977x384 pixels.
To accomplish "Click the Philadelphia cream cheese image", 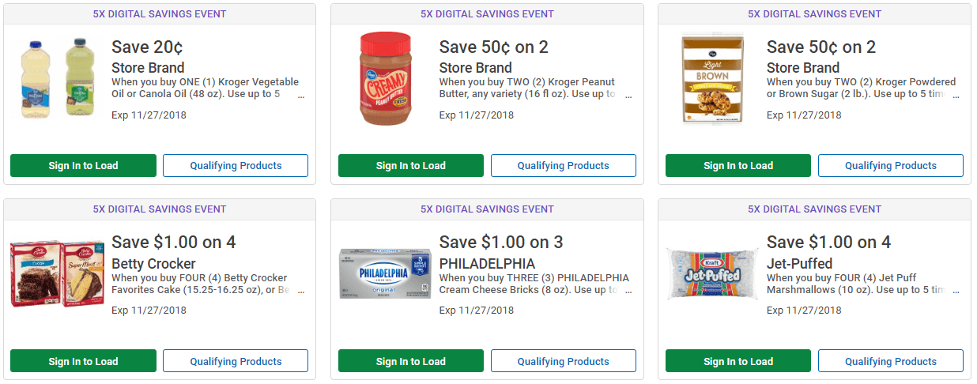I will pyautogui.click(x=385, y=275).
